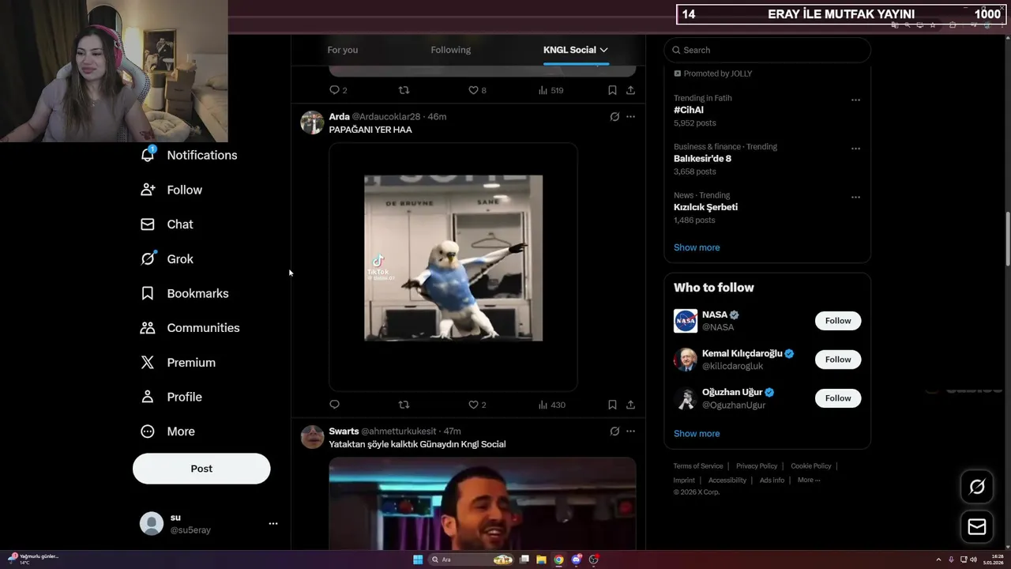Screen dimensions: 1011x569
Task: Bookmark the top post with 519 views
Action: (x=612, y=90)
